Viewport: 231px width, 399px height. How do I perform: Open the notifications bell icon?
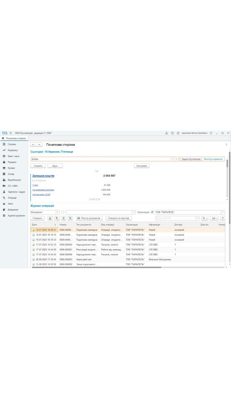166,133
